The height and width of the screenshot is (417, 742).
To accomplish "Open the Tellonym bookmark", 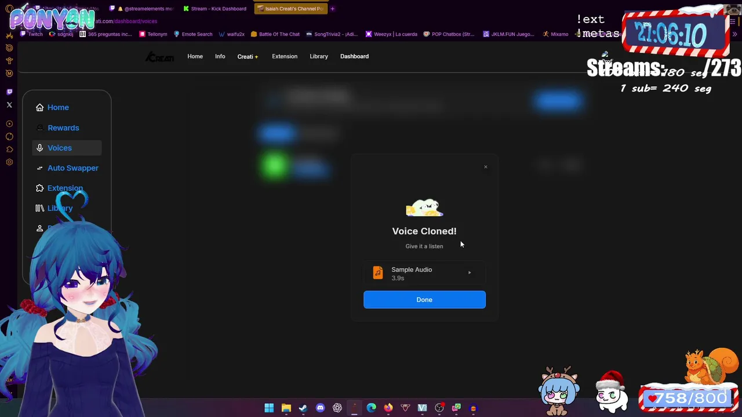I will click(153, 34).
